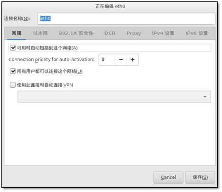
Task: Open the VPN selection dropdown
Action: tap(114, 97)
